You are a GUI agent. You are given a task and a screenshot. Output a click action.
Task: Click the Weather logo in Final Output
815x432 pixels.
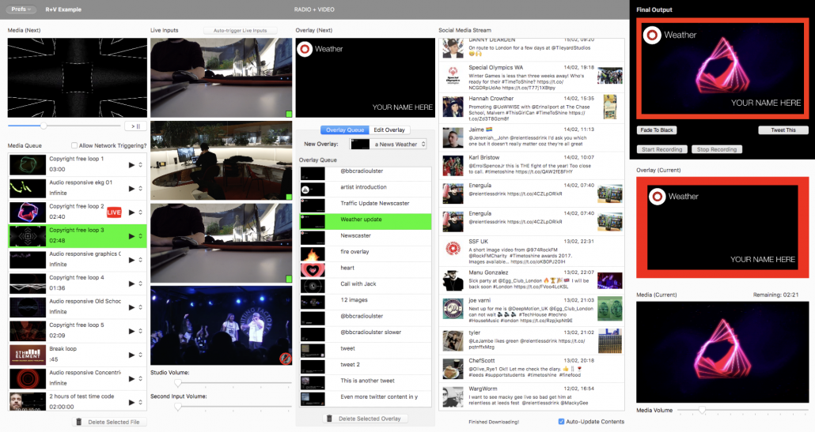652,36
